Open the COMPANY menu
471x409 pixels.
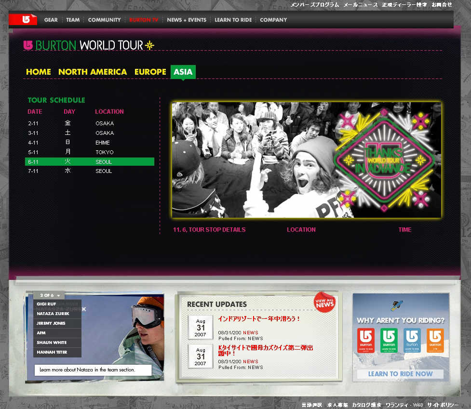pyautogui.click(x=273, y=20)
